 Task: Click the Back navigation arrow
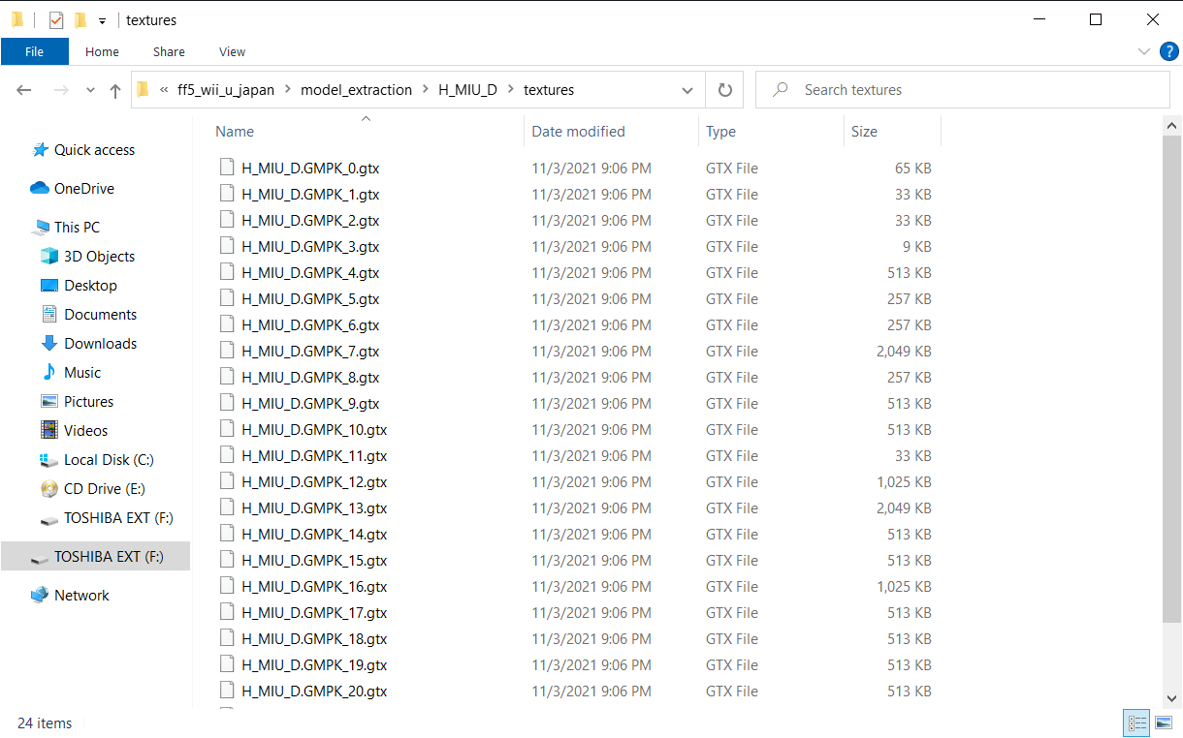(24, 90)
